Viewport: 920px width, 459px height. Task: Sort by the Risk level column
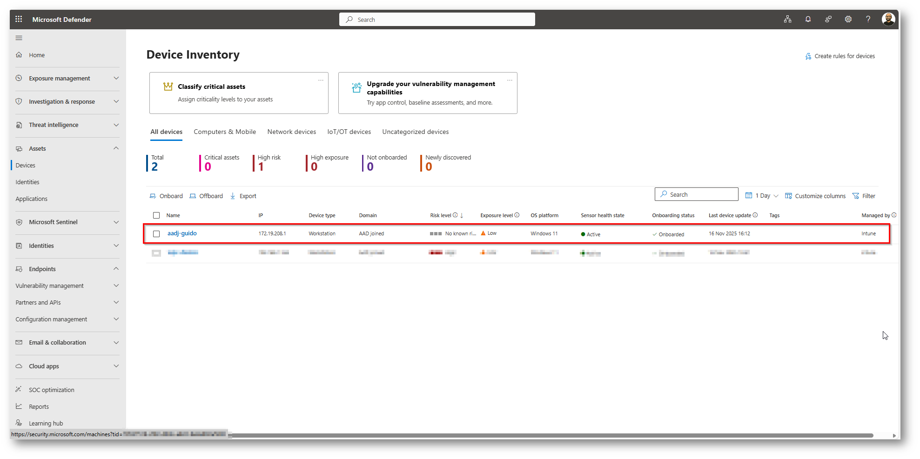tap(441, 215)
